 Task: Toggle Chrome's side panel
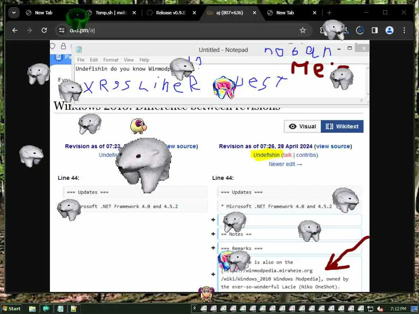pos(375,30)
